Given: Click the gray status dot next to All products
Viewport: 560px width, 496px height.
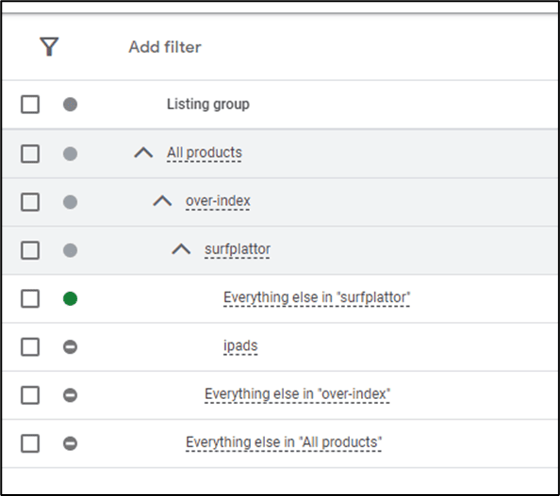Looking at the screenshot, I should point(70,153).
